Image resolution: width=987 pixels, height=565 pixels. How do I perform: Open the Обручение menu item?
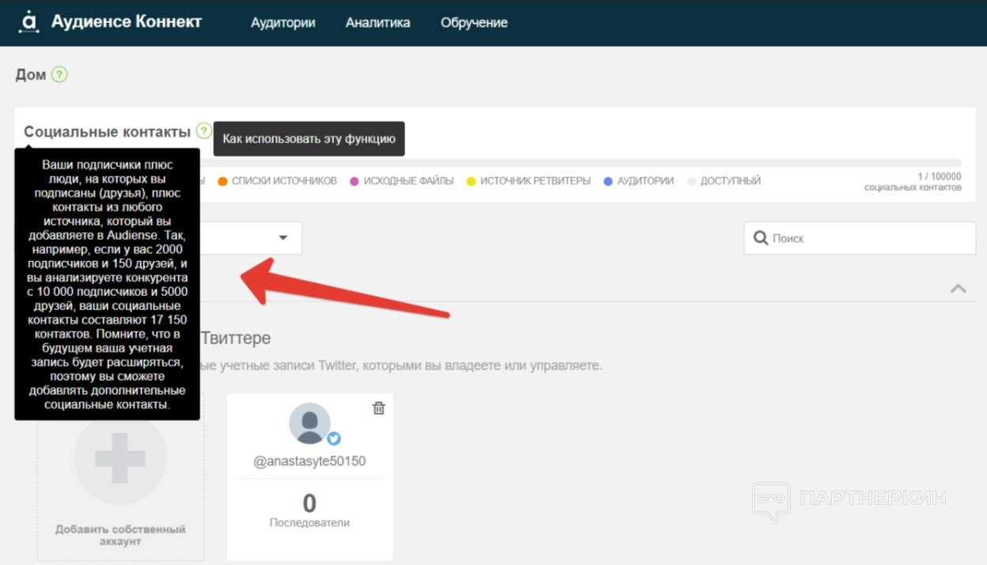474,23
